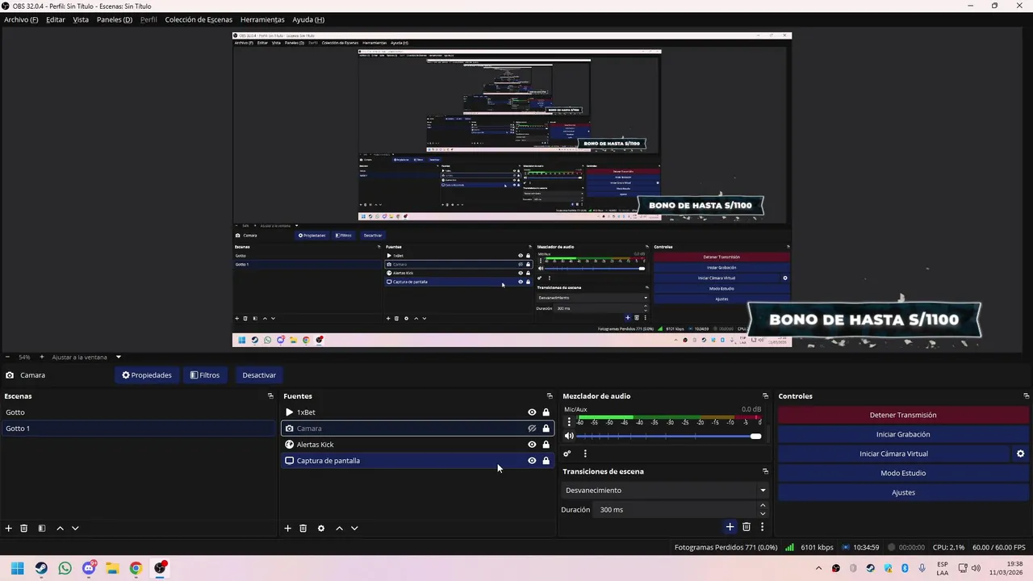
Task: Undock the Mezclador de audio panel
Action: coord(765,396)
